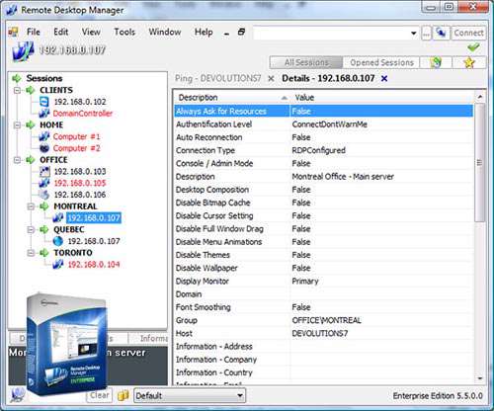This screenshot has width=494, height=411.
Task: Click the ellipsis browse button
Action: [426, 34]
